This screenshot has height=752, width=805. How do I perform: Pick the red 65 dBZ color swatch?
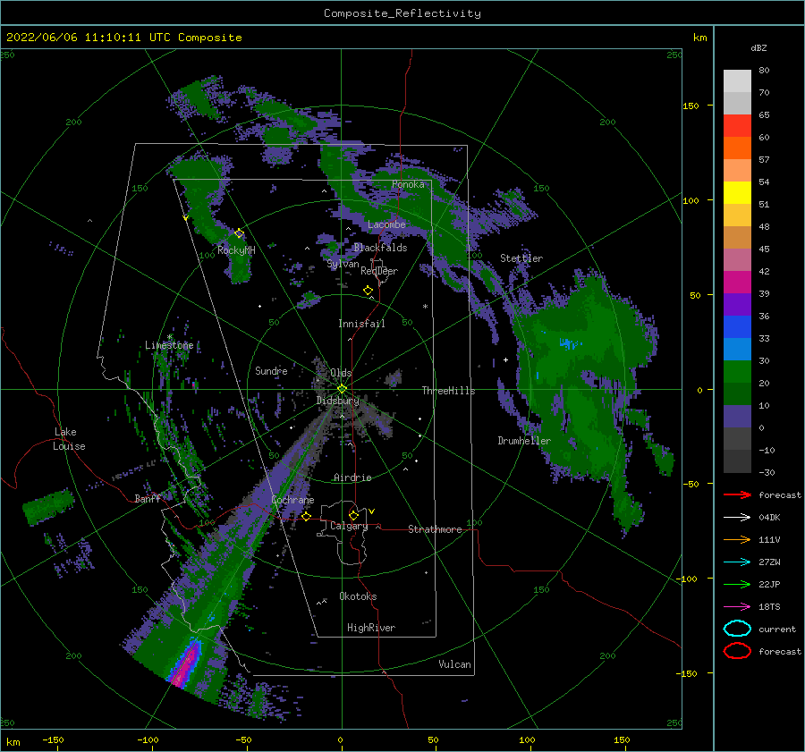click(737, 125)
